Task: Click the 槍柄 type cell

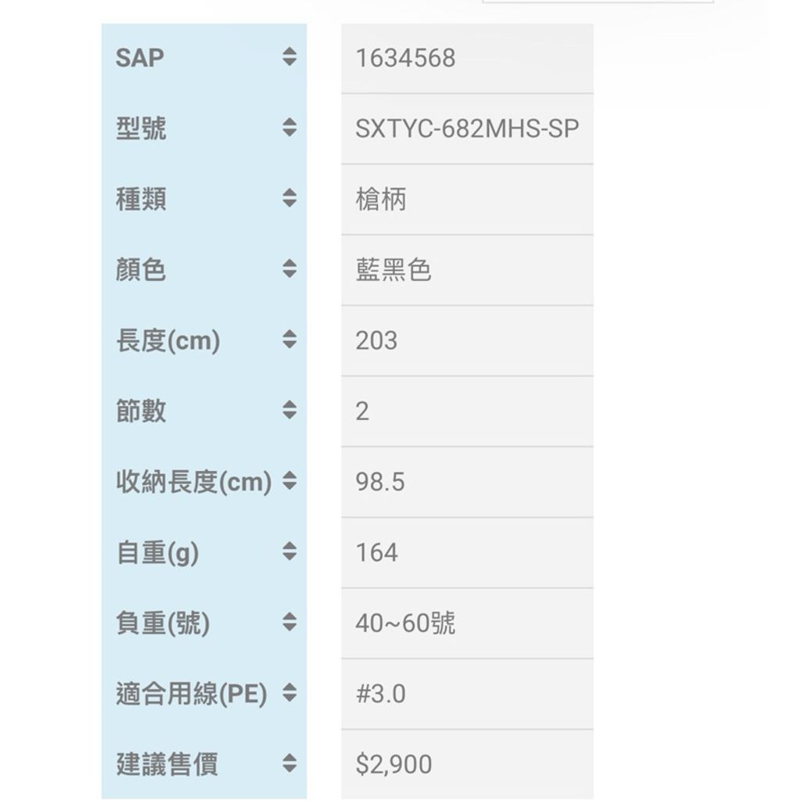Action: pos(381,199)
